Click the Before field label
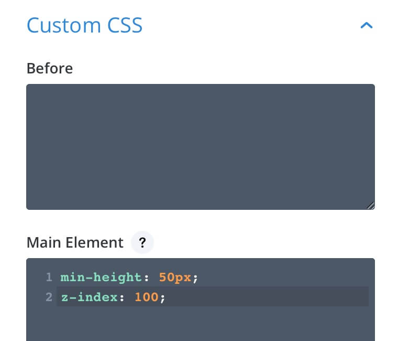The width and height of the screenshot is (398, 341). (50, 68)
